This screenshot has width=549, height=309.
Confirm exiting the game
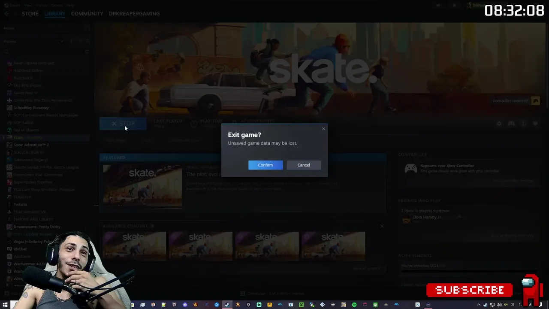[x=265, y=165]
